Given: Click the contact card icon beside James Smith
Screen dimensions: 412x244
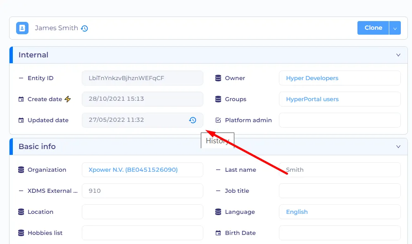Looking at the screenshot, I should pyautogui.click(x=22, y=28).
